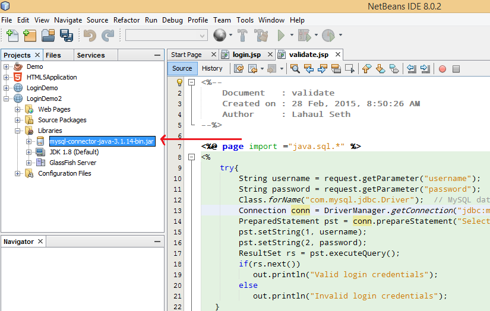Image resolution: width=490 pixels, height=311 pixels.
Task: Toggle the rectangular selection button
Action: pyautogui.click(x=350, y=69)
